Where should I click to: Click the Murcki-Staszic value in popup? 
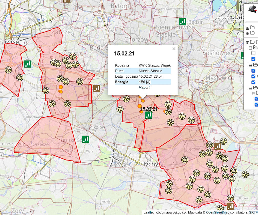(150, 71)
